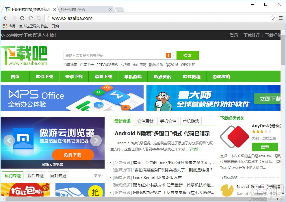Click inside the address bar
286x202 pixels.
[x=116, y=18]
